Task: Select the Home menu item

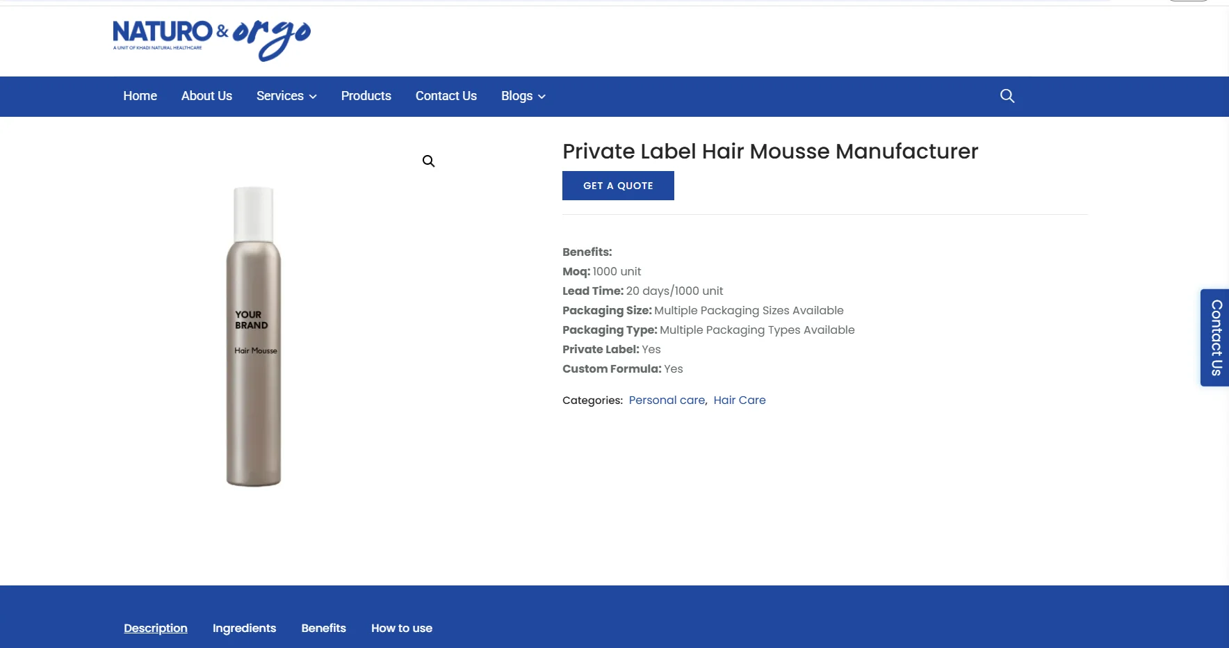Action: [140, 95]
